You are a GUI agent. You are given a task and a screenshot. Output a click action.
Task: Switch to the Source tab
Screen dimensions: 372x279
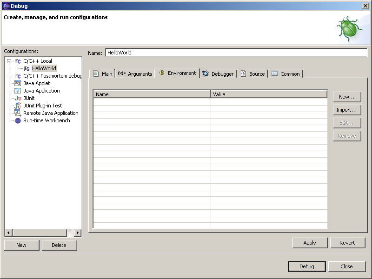point(252,73)
